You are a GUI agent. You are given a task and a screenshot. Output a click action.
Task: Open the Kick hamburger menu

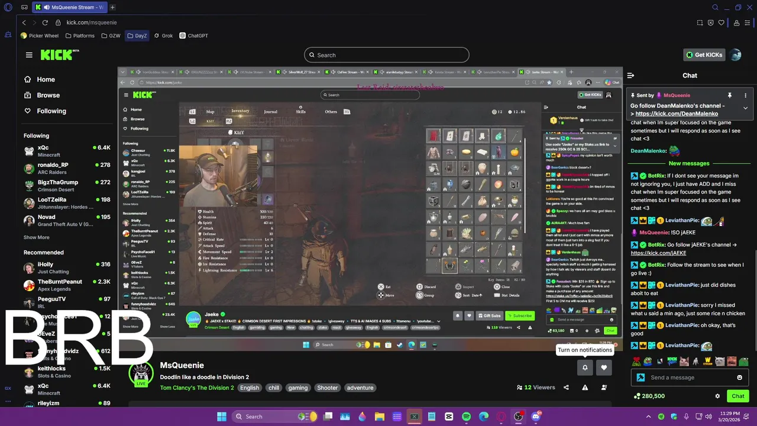(x=29, y=55)
